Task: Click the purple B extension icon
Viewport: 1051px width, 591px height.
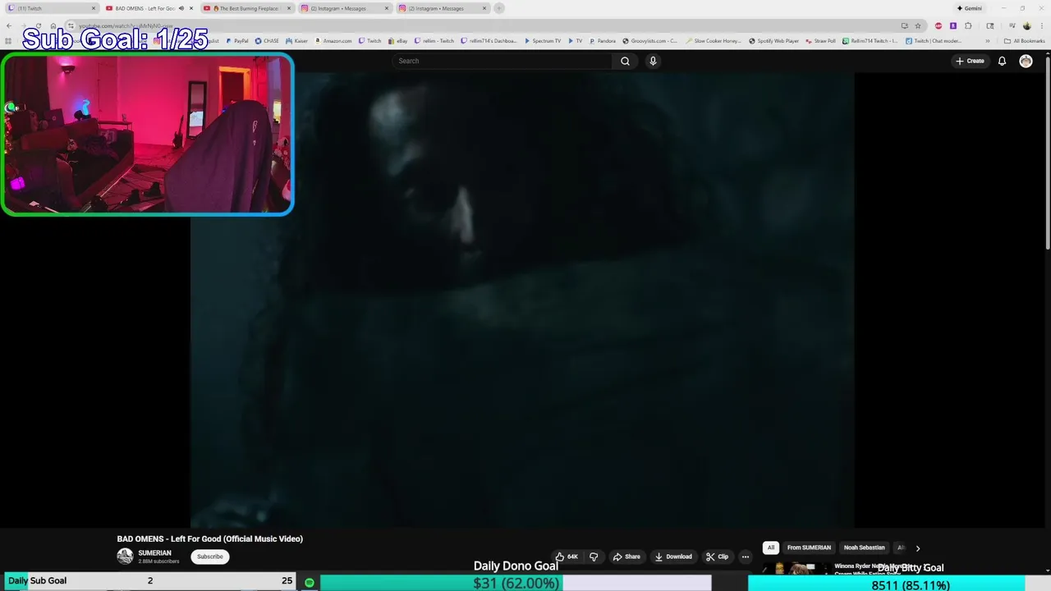Action: pyautogui.click(x=952, y=25)
